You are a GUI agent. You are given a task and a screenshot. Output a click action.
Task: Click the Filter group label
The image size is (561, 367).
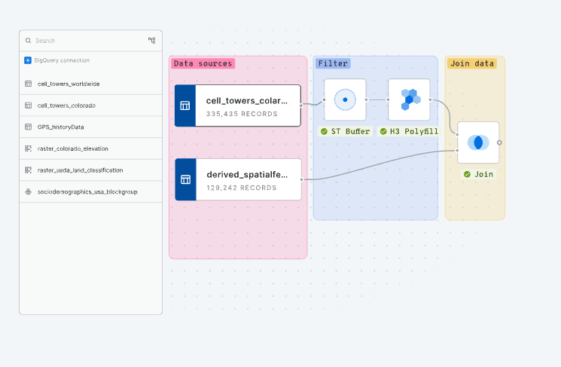point(332,63)
